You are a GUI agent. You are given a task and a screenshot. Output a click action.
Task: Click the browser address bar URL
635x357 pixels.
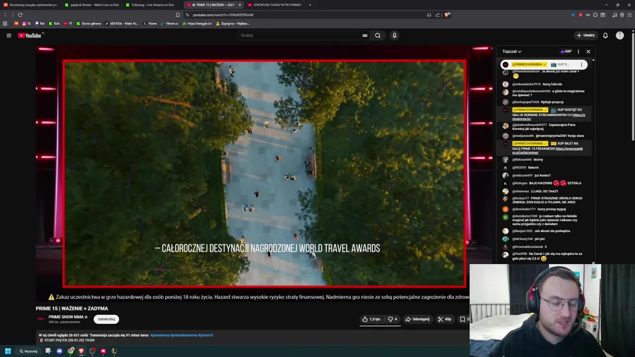pos(223,15)
